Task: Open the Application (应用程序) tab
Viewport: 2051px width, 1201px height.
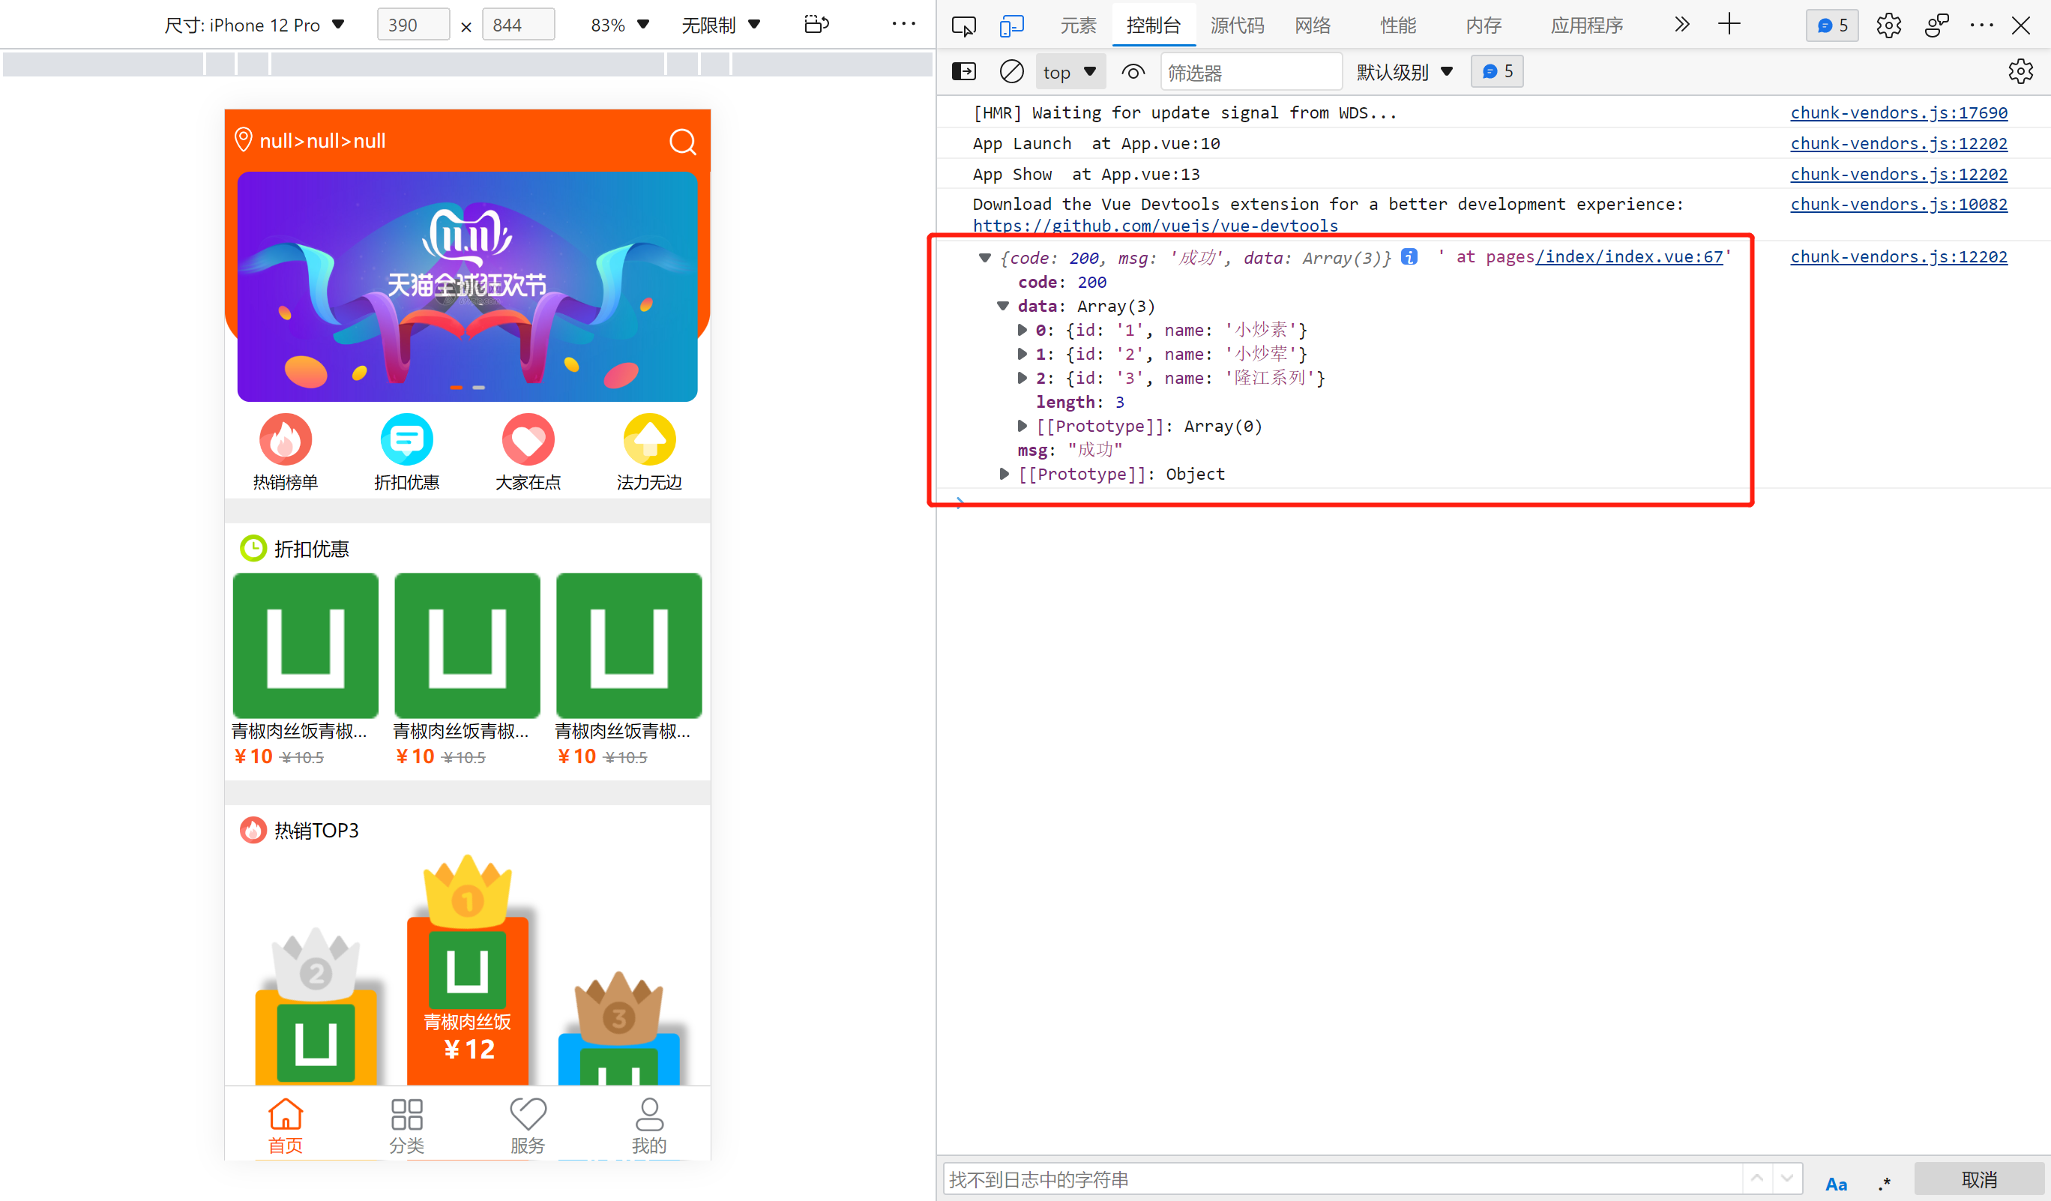Action: tap(1586, 25)
